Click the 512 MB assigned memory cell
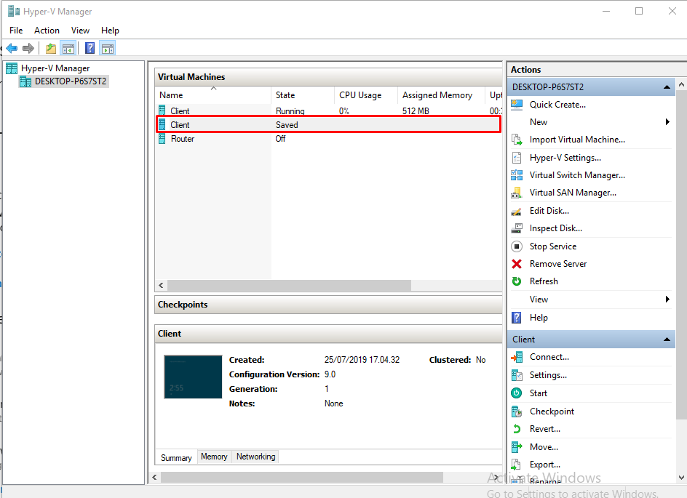Image resolution: width=687 pixels, height=498 pixels. (x=416, y=111)
